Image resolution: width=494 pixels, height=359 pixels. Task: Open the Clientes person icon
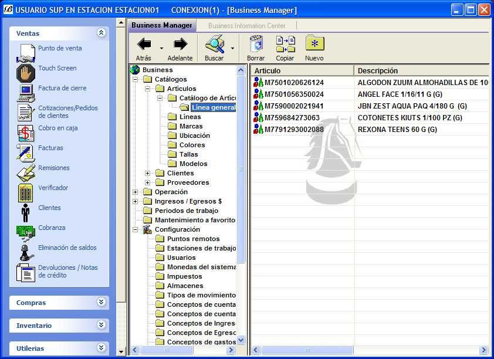tap(25, 212)
